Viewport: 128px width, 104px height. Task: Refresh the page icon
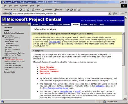[x=24, y=10]
